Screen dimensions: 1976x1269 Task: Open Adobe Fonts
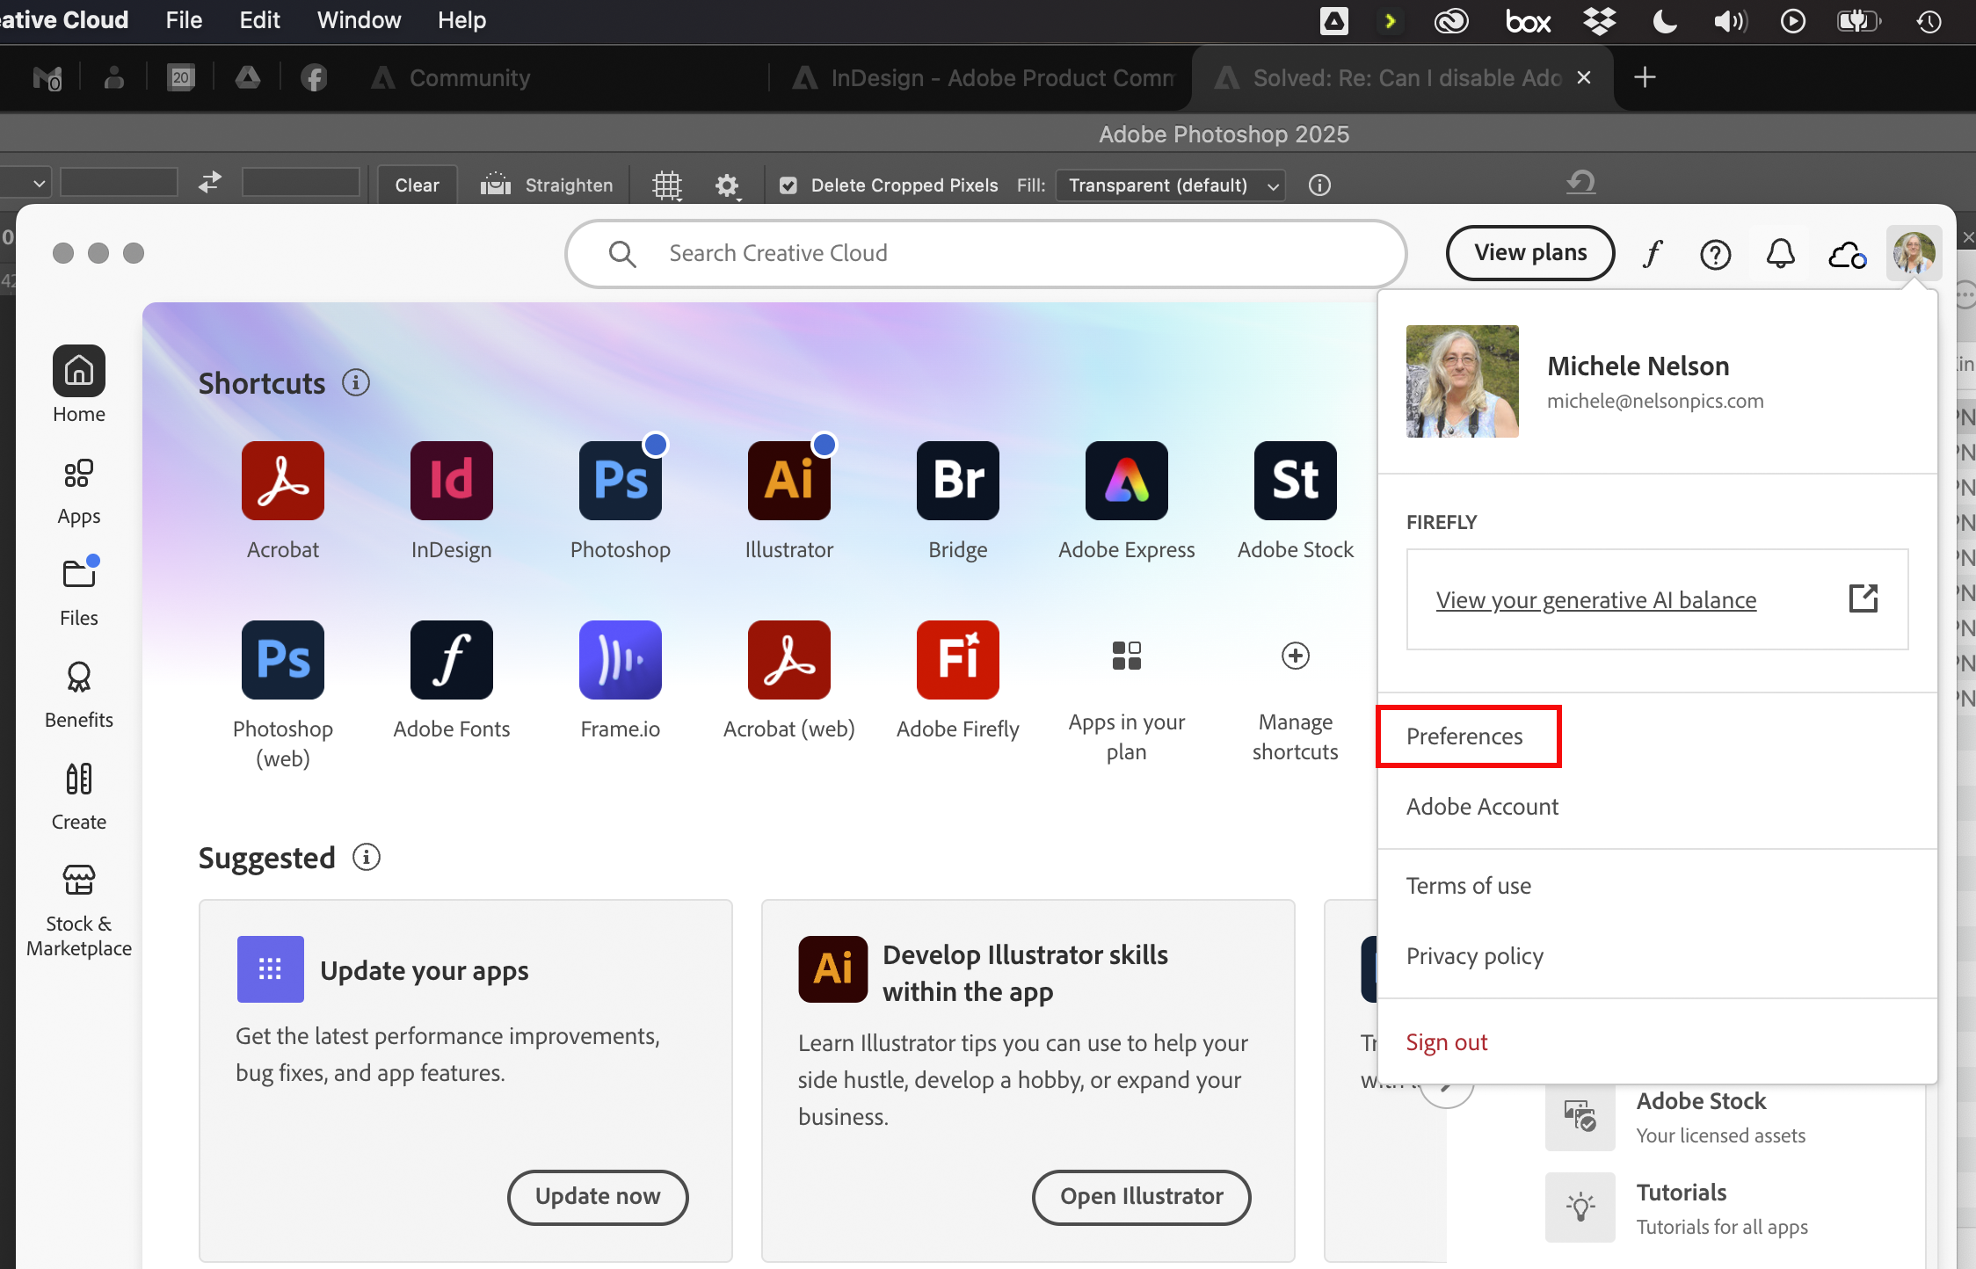click(451, 660)
